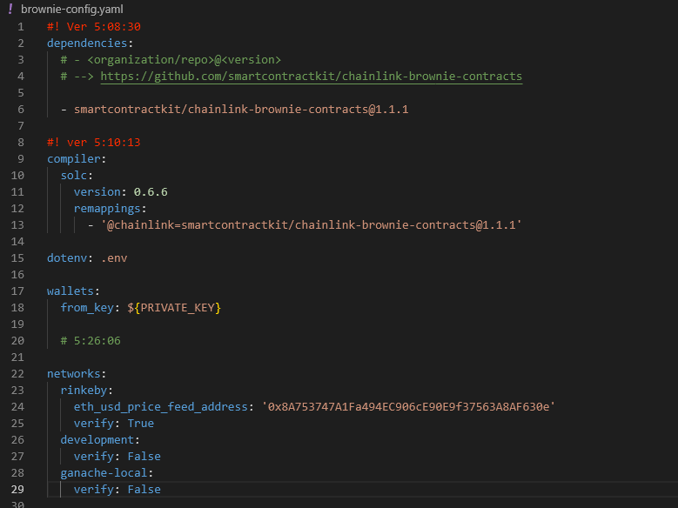This screenshot has height=508, width=678.
Task: Click the 'verify' key under rinkeby
Action: click(94, 424)
